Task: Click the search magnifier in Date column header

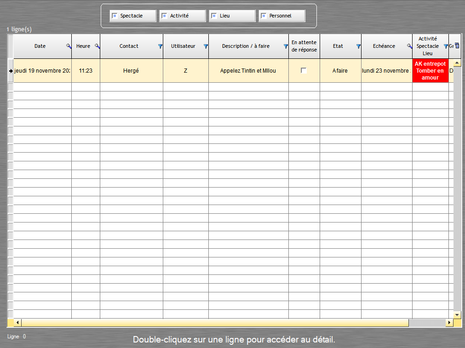Action: click(x=69, y=46)
